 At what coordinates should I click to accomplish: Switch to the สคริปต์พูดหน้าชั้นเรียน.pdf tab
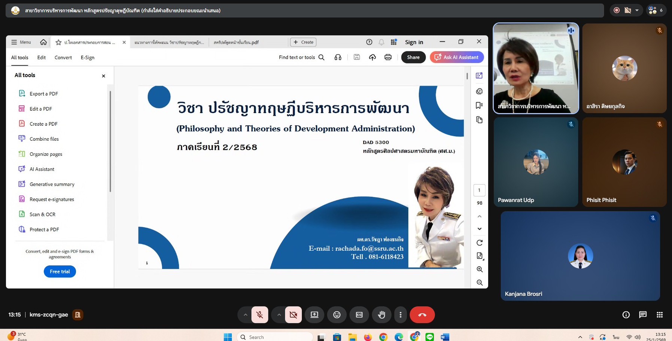[236, 42]
